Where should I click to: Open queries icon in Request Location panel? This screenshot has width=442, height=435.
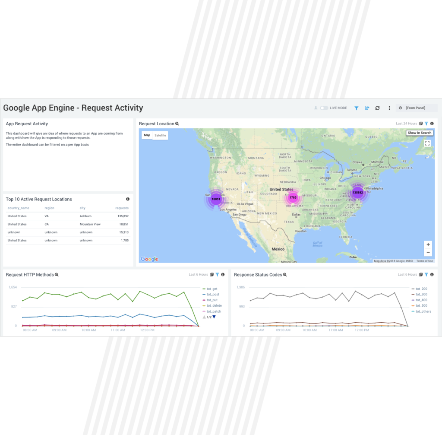[x=420, y=124]
